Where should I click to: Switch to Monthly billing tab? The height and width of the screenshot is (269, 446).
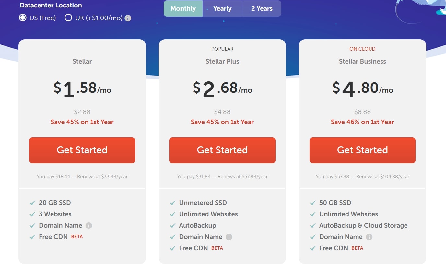pos(183,8)
